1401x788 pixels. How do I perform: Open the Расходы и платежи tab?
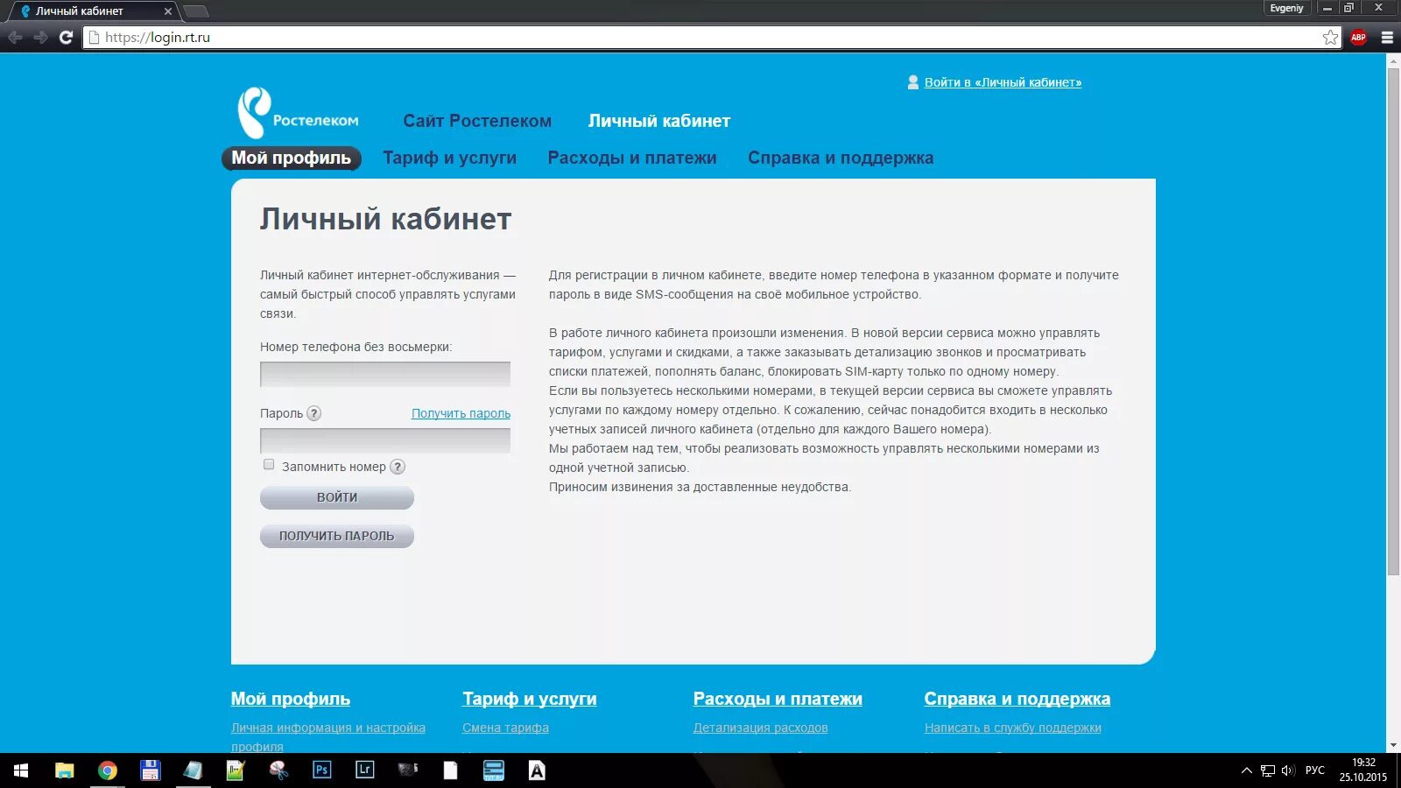click(x=632, y=158)
